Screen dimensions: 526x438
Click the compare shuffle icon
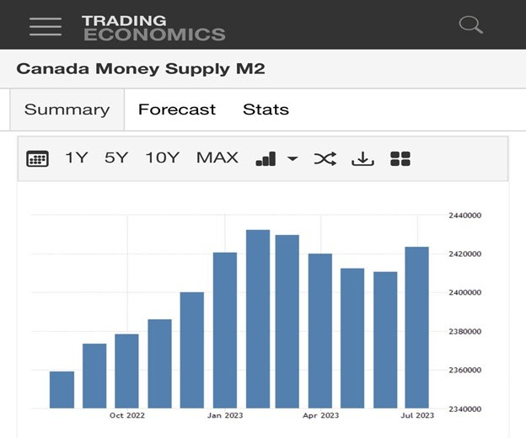click(x=325, y=158)
